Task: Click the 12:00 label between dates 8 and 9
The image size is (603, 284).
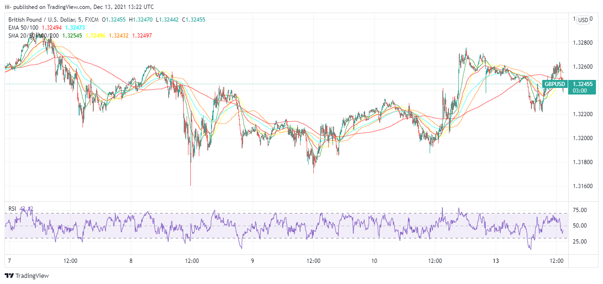Action: pos(192,261)
